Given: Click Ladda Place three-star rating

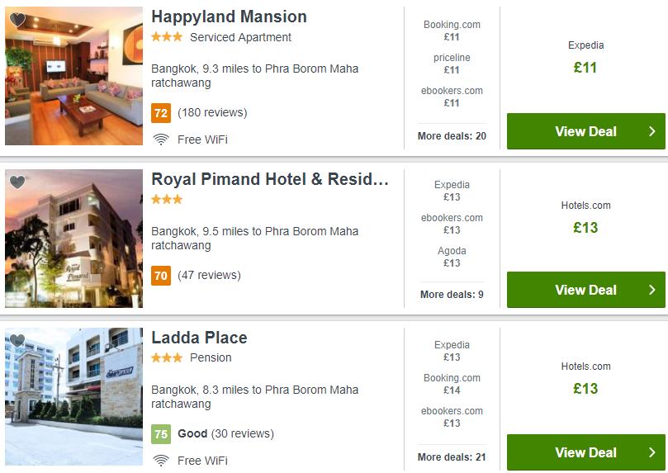Looking at the screenshot, I should pos(167,357).
